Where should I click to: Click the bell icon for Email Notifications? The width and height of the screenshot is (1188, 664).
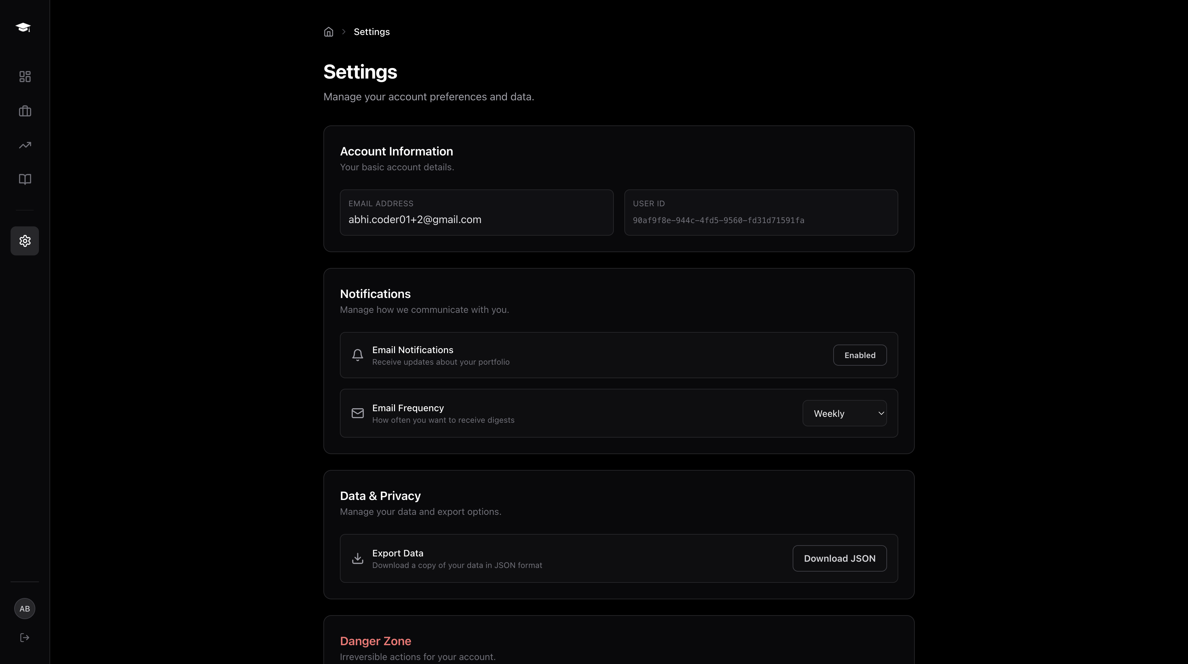[357, 355]
